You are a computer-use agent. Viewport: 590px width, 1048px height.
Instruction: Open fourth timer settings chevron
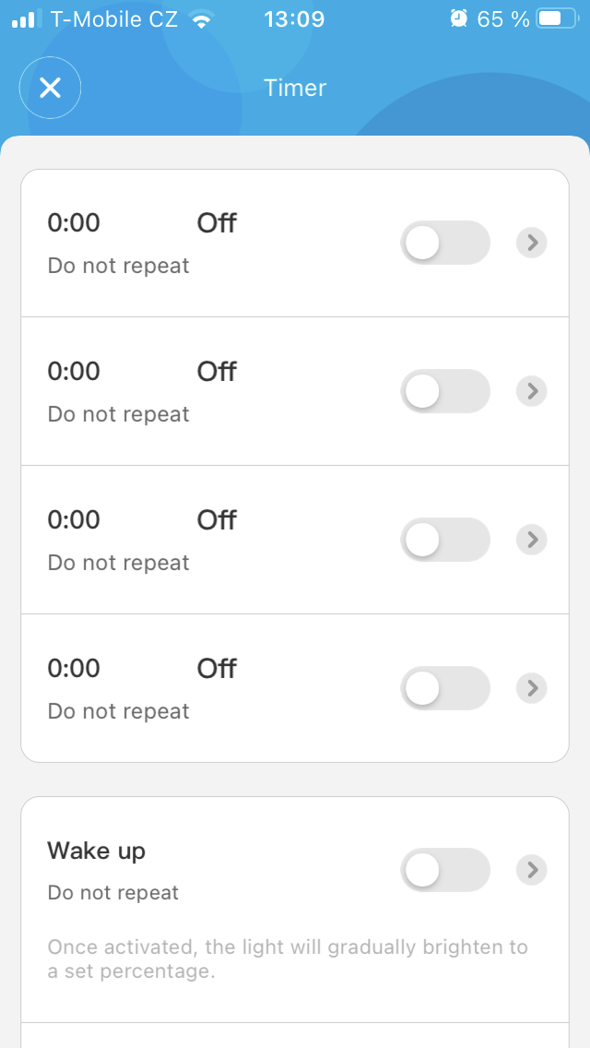click(531, 688)
